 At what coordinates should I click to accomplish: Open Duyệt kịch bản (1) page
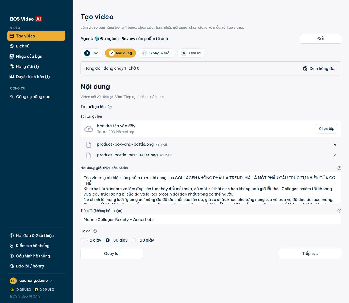36,77
